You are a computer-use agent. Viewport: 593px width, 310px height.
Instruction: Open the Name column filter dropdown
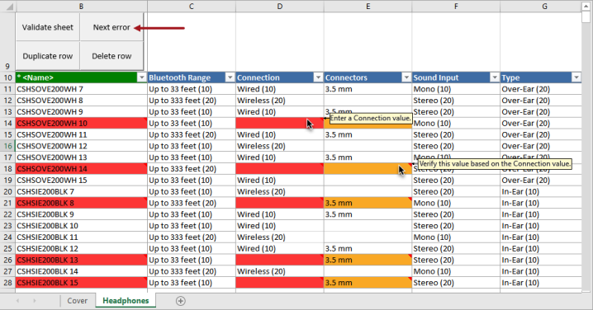(x=141, y=77)
